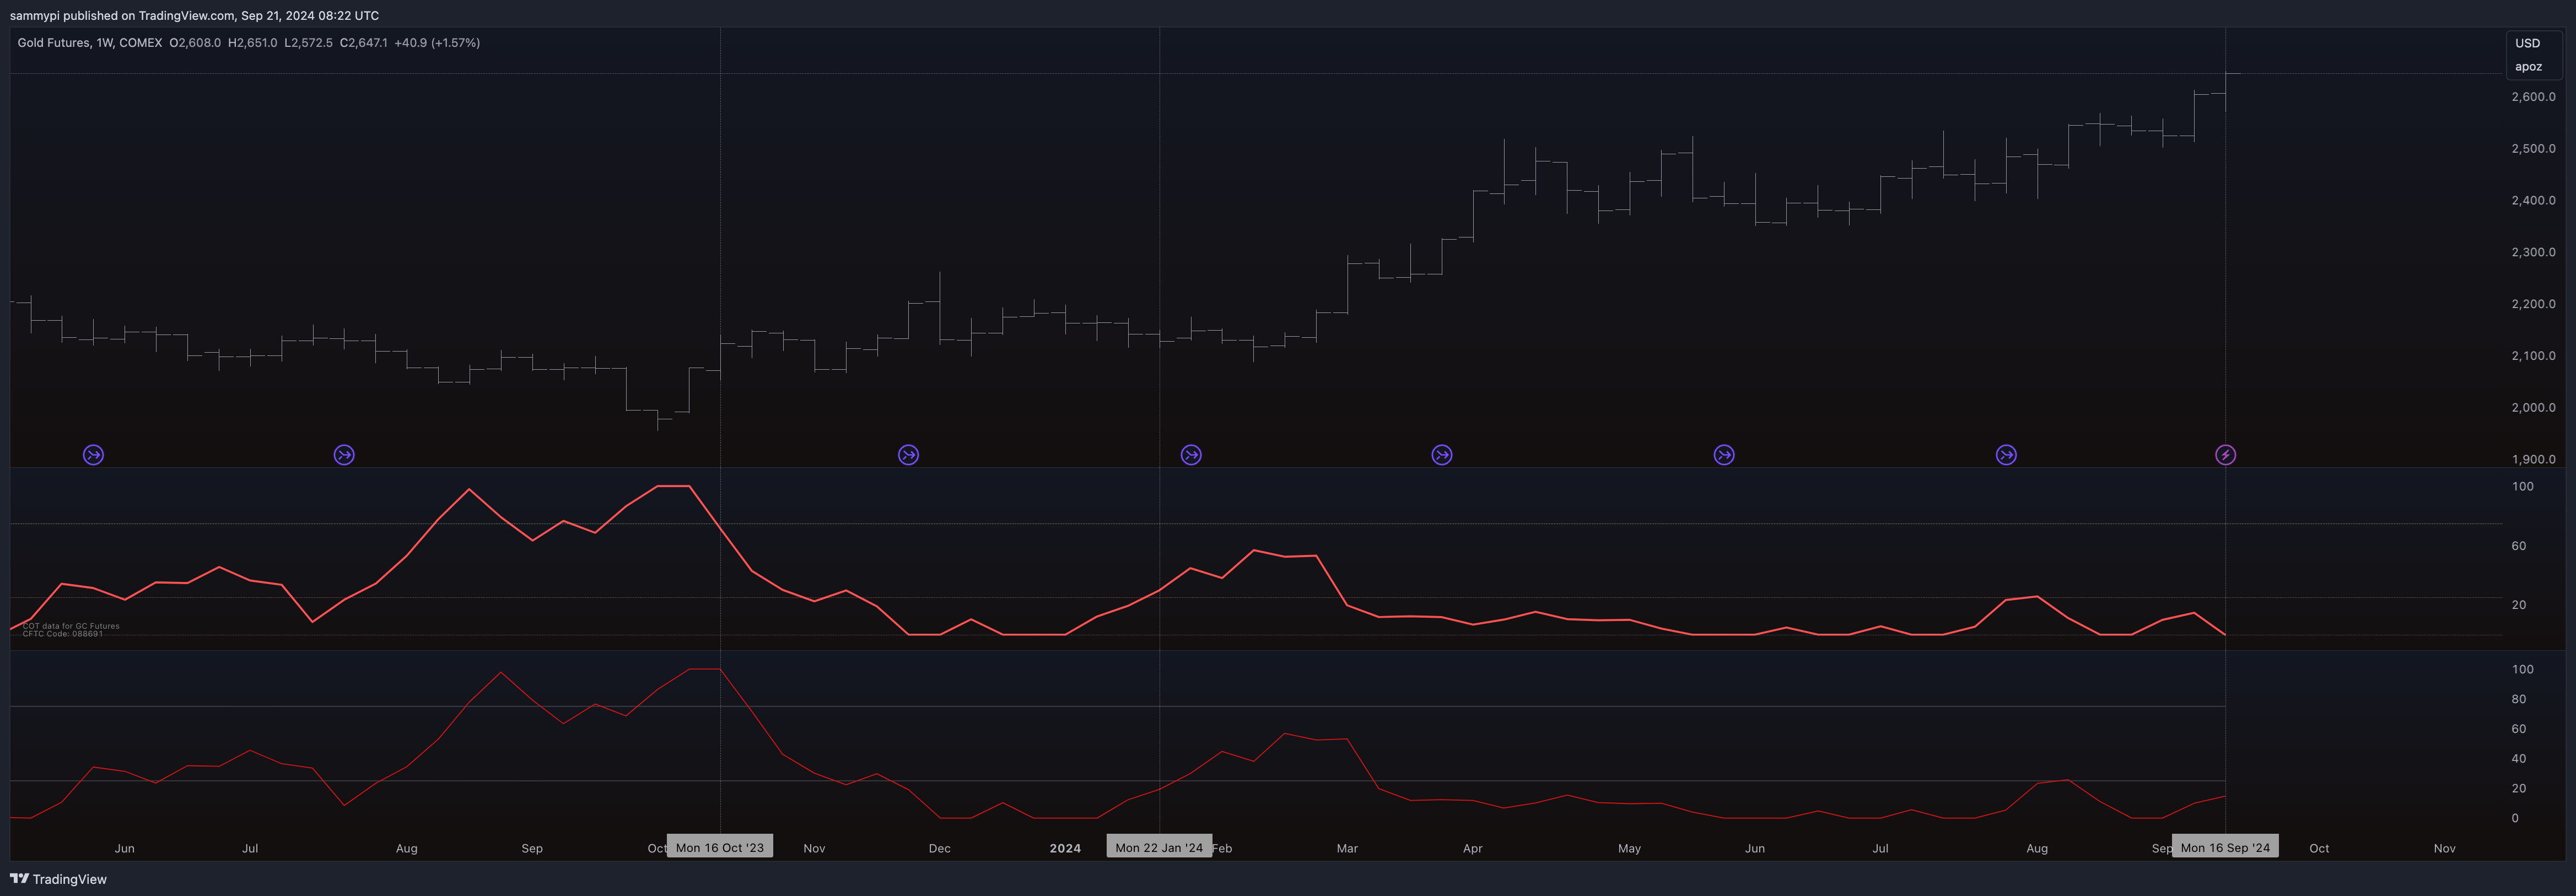2576x896 pixels.
Task: Click the '2,100.0' price axis label
Action: [2533, 356]
